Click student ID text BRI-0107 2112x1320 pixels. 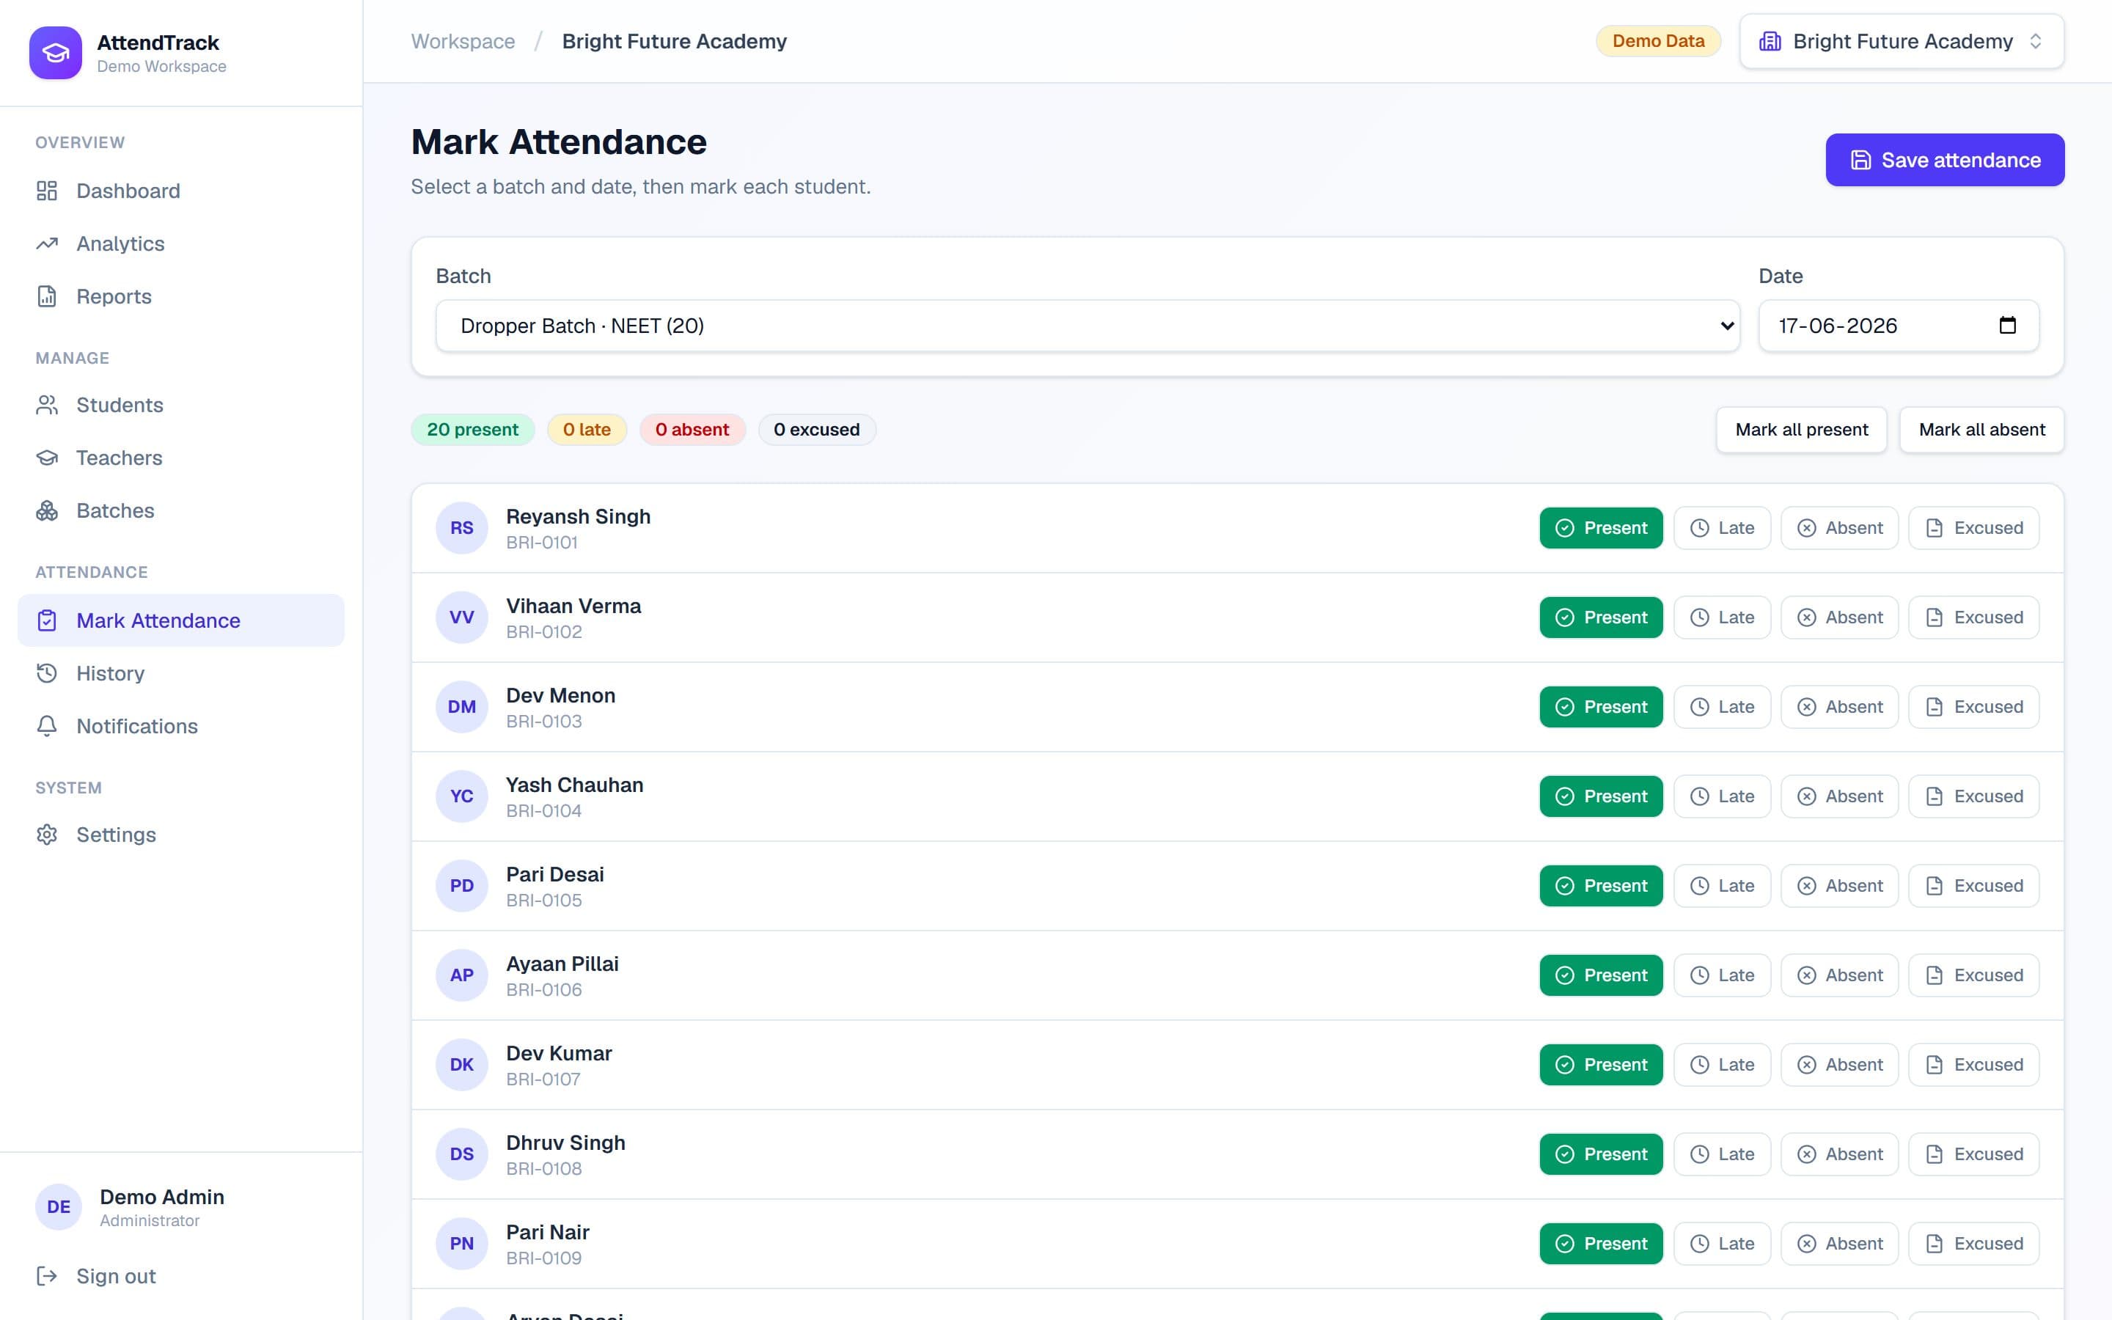click(543, 1079)
